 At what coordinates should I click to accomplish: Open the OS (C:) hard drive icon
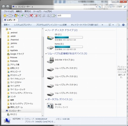pyautogui.click(x=51, y=38)
